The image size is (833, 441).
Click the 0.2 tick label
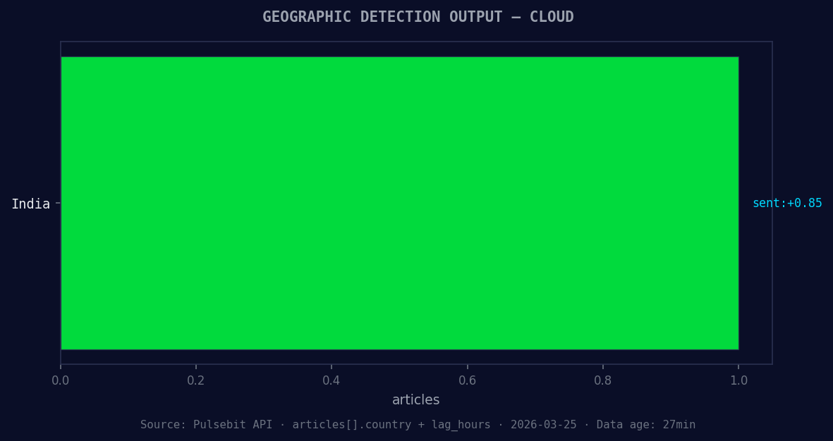[197, 380]
